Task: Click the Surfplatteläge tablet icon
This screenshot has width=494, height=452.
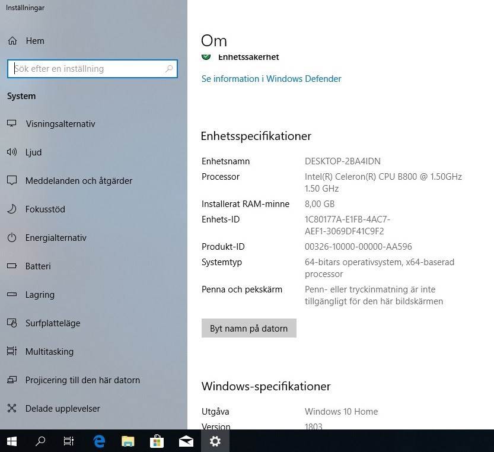Action: (x=12, y=323)
